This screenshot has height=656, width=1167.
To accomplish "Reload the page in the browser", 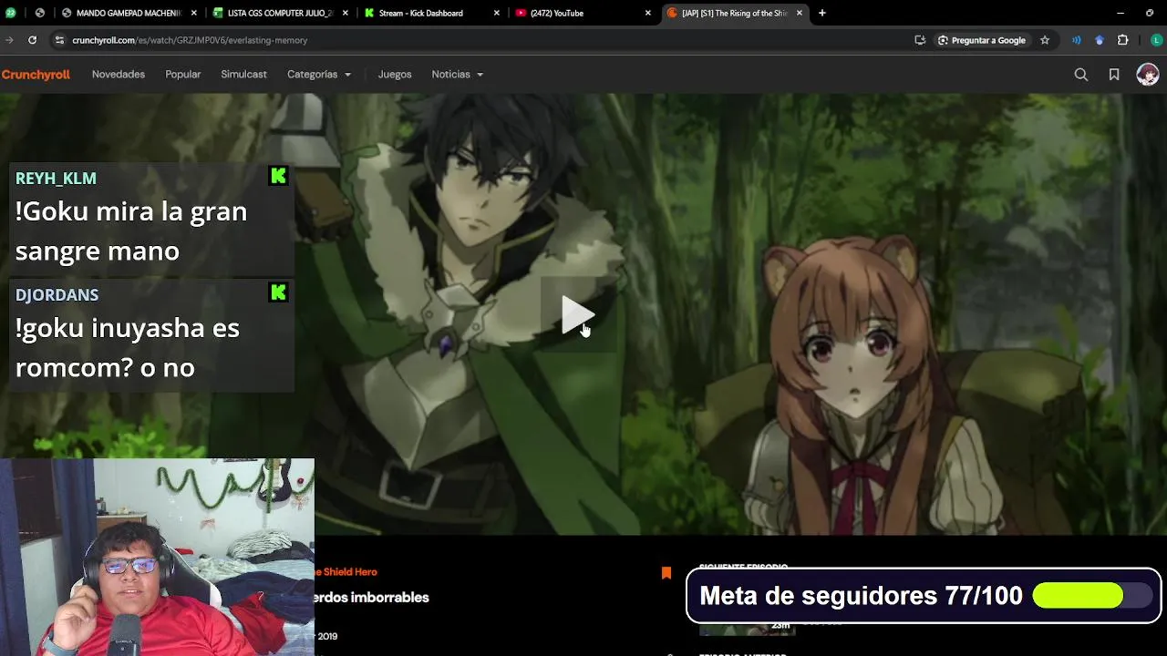I will 32,40.
